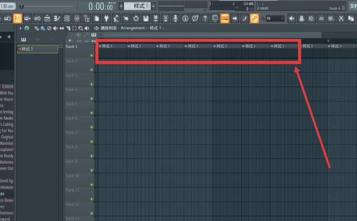Open the question mark help icon
357x221 pixels.
click(x=205, y=18)
